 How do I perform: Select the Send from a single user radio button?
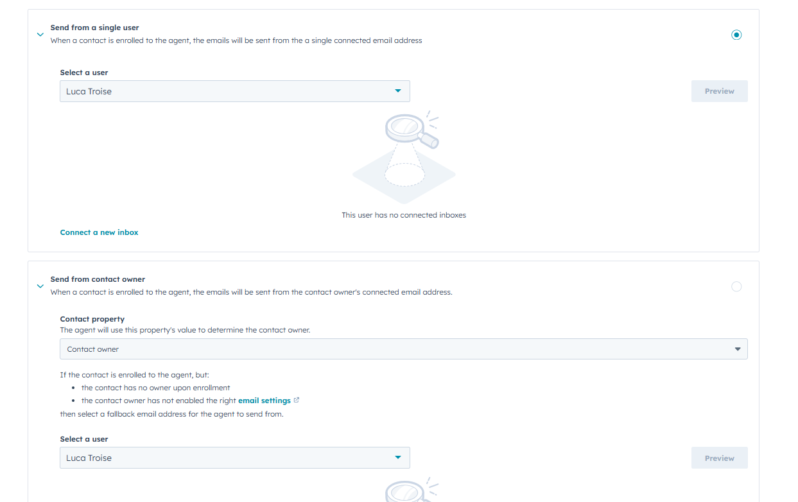[x=736, y=35]
